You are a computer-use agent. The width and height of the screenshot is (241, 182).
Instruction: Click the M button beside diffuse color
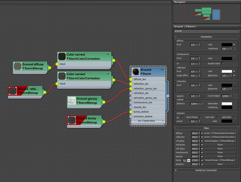click(234, 45)
